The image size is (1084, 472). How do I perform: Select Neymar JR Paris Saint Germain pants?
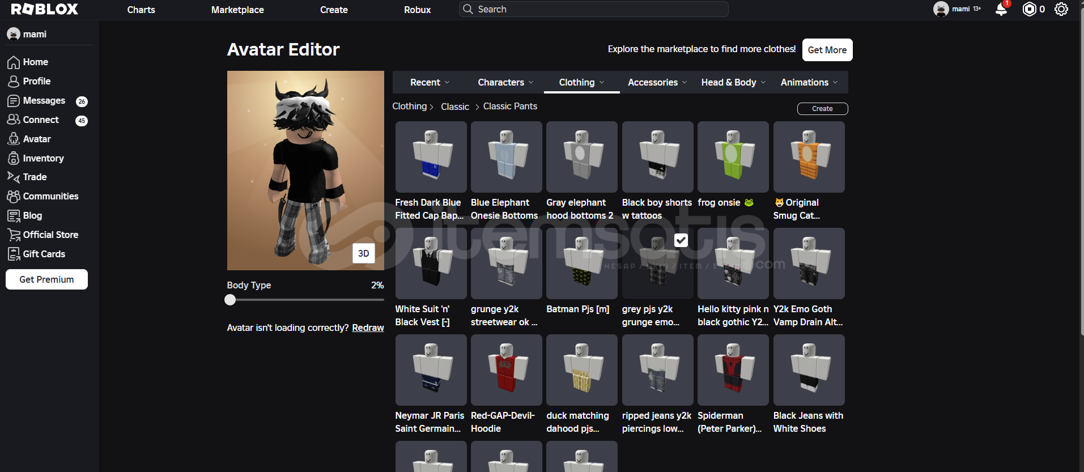pyautogui.click(x=431, y=370)
